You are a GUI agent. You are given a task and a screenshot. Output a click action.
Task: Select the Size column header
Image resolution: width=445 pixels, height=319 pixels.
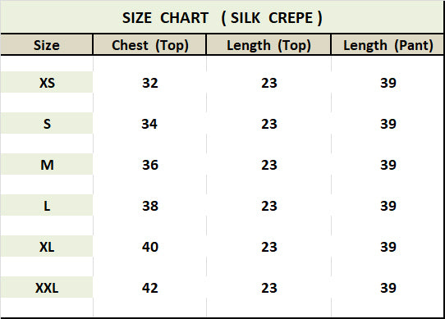click(47, 45)
